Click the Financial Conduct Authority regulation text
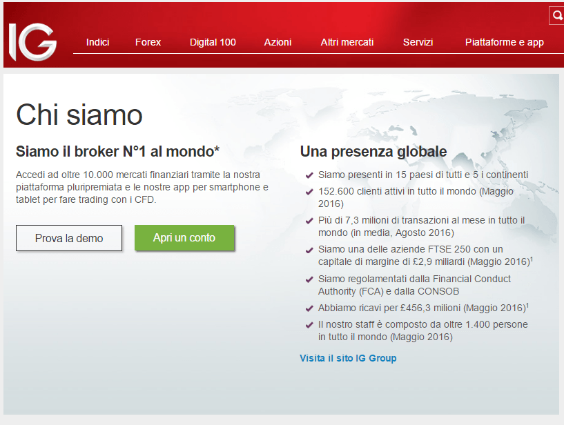Viewport: 564px width, 425px height. click(x=414, y=285)
